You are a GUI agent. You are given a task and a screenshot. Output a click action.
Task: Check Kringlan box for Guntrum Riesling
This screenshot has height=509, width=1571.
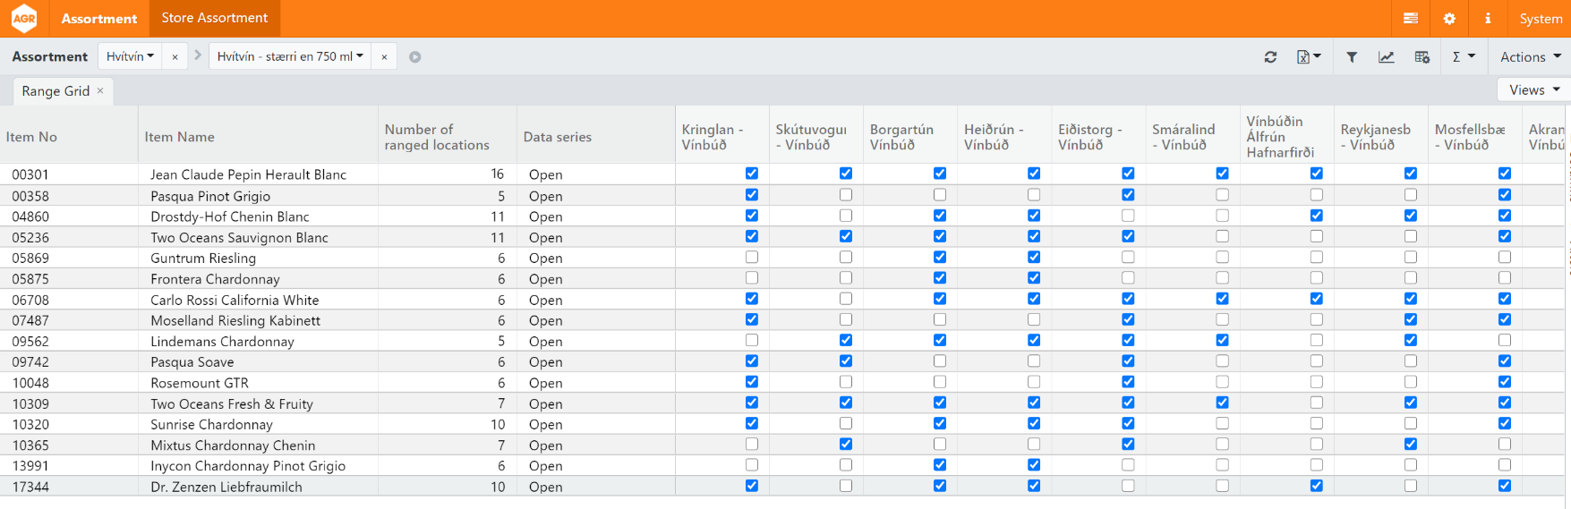pyautogui.click(x=752, y=258)
